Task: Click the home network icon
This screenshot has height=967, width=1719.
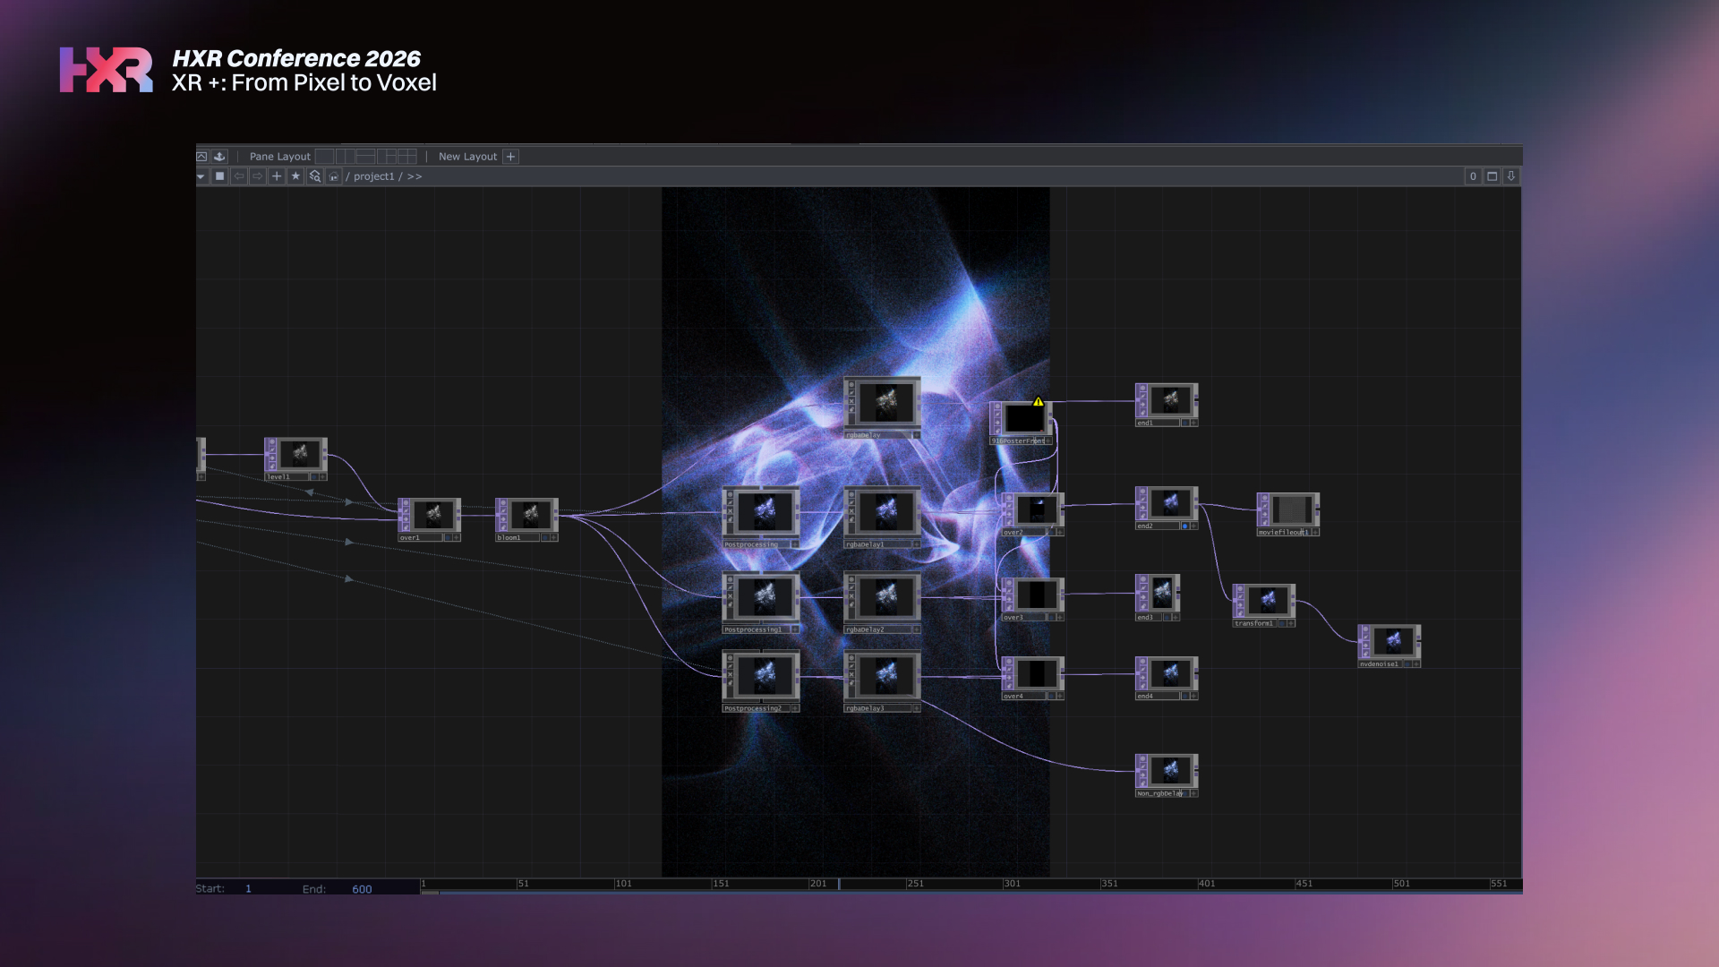Action: pos(333,176)
